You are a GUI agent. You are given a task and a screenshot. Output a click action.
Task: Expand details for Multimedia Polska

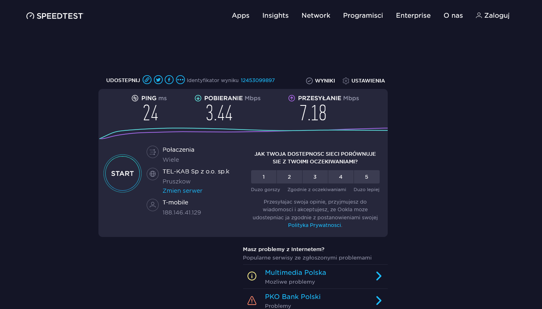pos(378,276)
